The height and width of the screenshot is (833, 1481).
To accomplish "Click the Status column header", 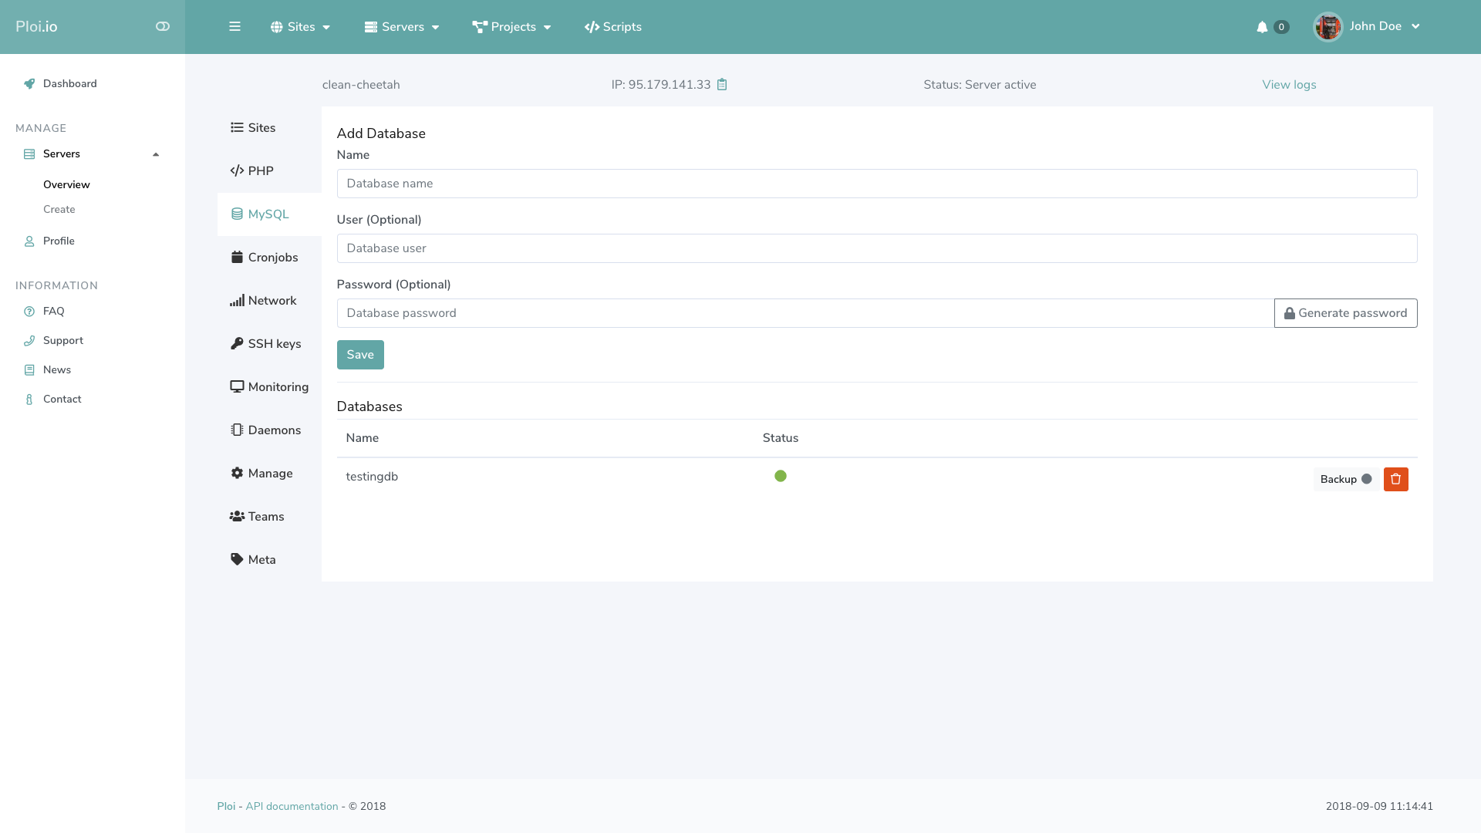I will click(x=781, y=438).
